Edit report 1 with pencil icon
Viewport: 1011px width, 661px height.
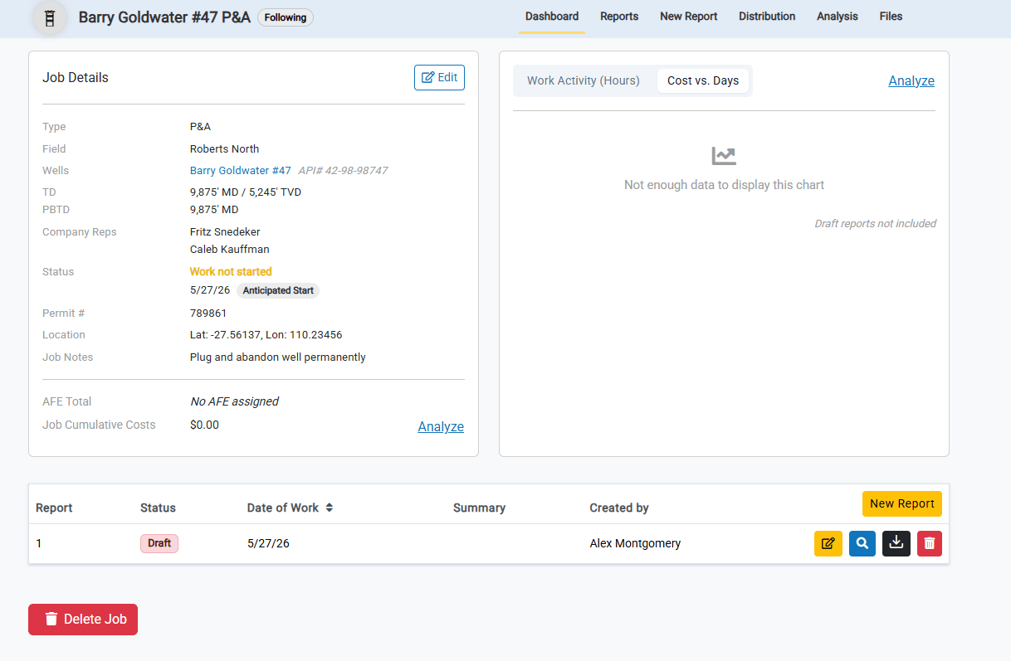(828, 543)
